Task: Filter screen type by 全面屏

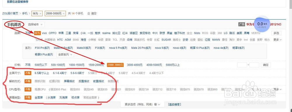Action: point(39,97)
